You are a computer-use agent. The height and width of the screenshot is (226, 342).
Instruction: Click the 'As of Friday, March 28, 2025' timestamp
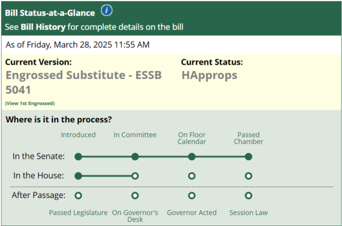78,45
